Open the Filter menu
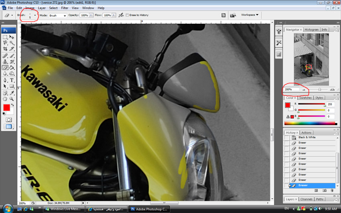The height and width of the screenshot is (213, 341). (x=65, y=8)
